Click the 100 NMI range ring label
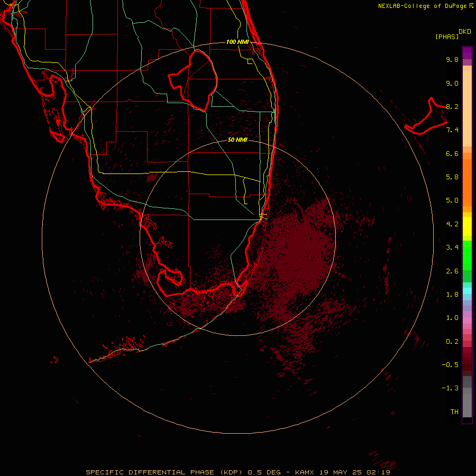This screenshot has height=476, width=476. click(237, 42)
